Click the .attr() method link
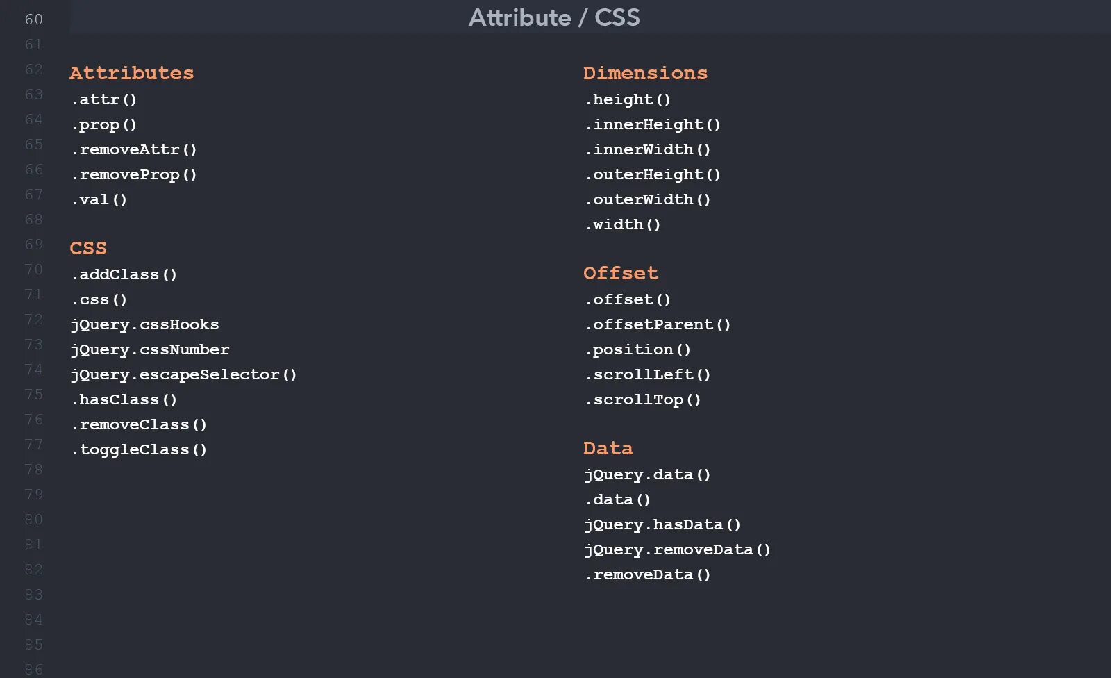The width and height of the screenshot is (1111, 678). (103, 99)
